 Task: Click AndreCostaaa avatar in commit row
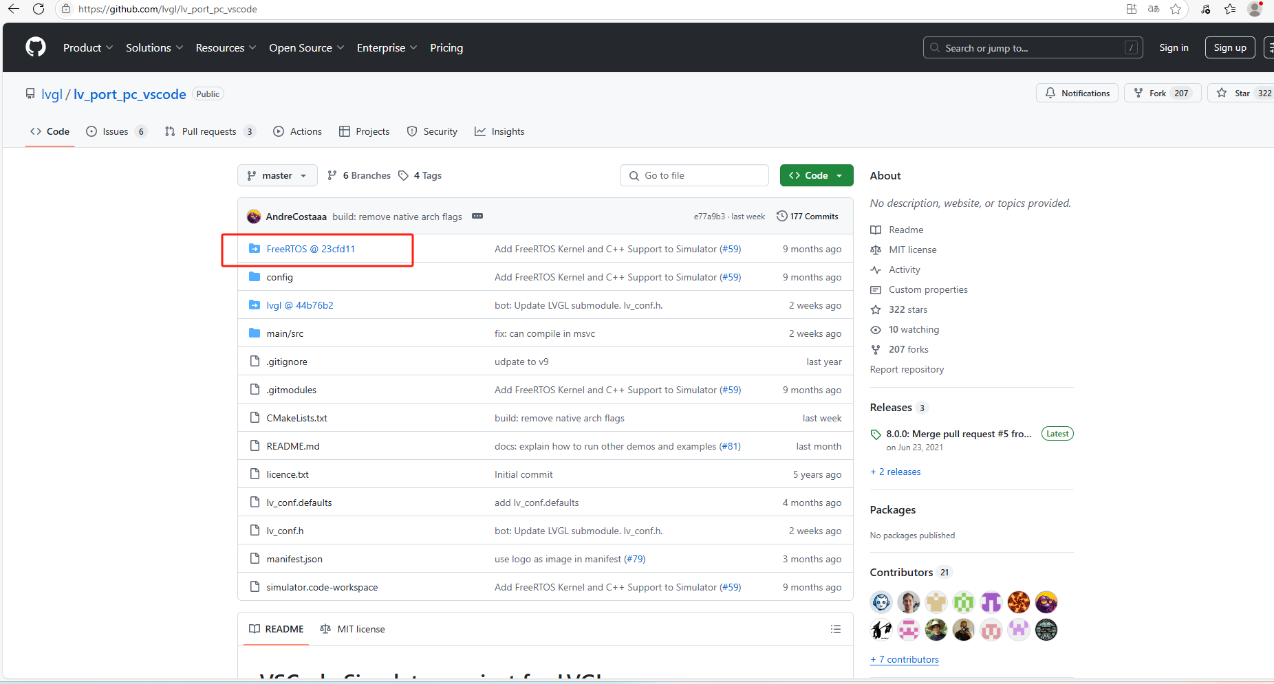tap(254, 217)
